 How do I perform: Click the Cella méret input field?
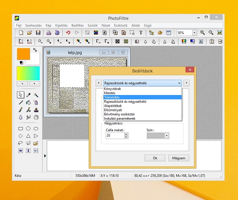coord(115,136)
